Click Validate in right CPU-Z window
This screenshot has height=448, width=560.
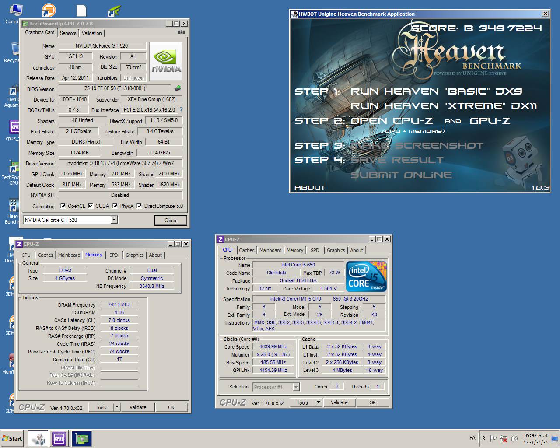click(x=339, y=402)
